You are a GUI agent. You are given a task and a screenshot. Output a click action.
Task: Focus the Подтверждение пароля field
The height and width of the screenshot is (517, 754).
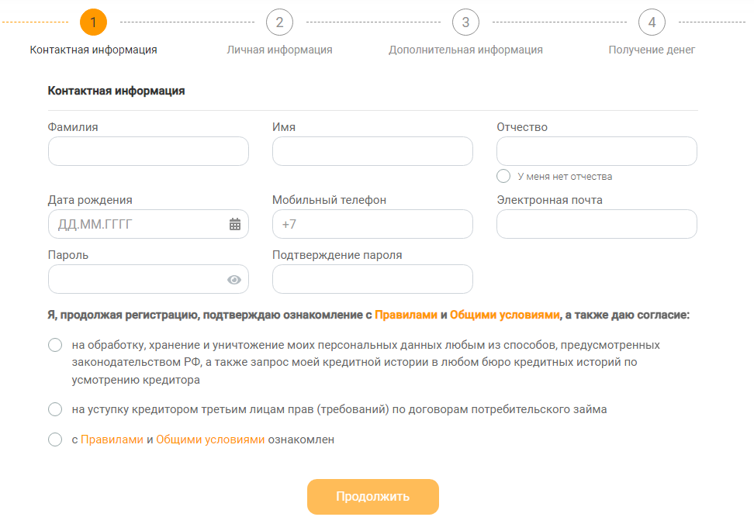tap(372, 279)
